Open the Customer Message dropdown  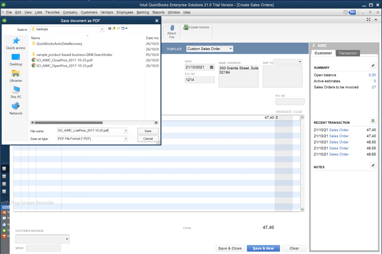[67, 239]
